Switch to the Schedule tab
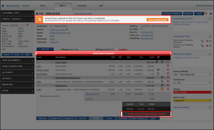 pos(82,6)
